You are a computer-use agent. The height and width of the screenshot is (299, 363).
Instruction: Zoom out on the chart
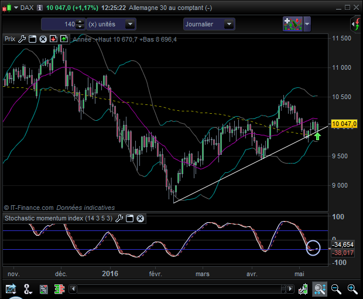336,288
